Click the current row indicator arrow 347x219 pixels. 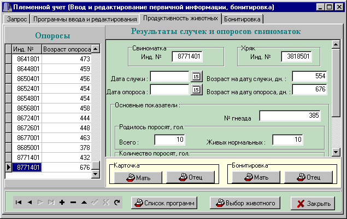pos(8,168)
